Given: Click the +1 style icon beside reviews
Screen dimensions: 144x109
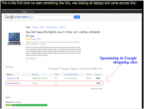Looking at the screenshot, I should 38,39.
